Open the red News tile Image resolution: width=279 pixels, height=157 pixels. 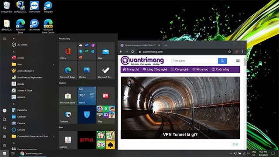105,96
